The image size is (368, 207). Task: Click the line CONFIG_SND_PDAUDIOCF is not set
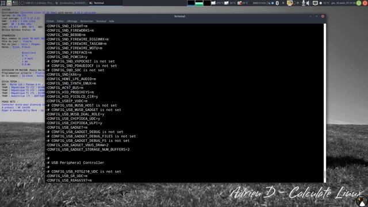tap(82, 66)
